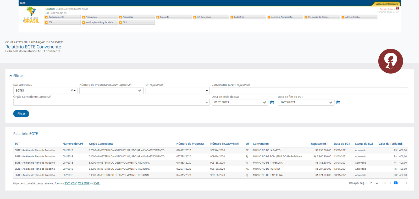This screenshot has height=199, width=419.
Task: Open the CPS menu
Action: click(x=137, y=22)
